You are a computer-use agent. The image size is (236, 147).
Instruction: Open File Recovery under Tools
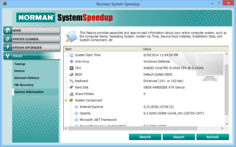24,85
